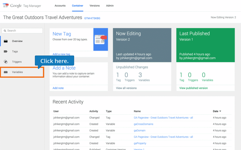Screen dimensions: 241x150
Task: Click 'Now Editing Version: 2' header text
Action: (x=223, y=17)
